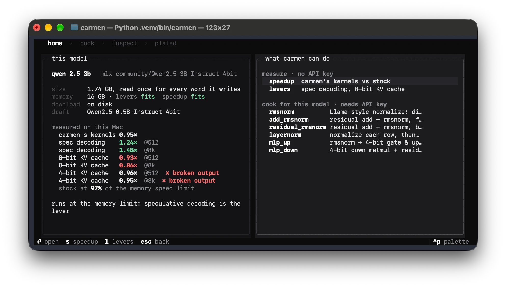Choose the mlp_up kernel row
Viewport: 506px width, 288px height.
click(360, 142)
